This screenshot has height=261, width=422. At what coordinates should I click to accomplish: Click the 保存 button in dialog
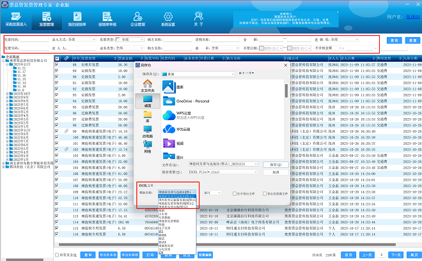click(276, 164)
